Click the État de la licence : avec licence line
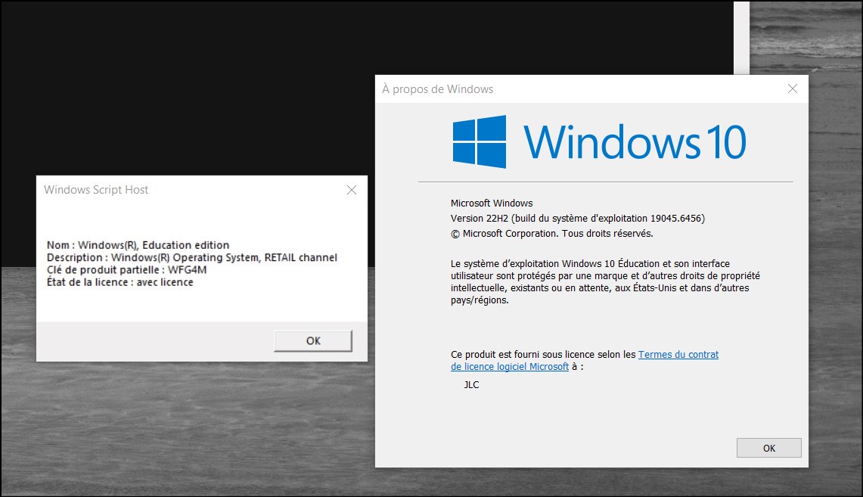 (120, 282)
